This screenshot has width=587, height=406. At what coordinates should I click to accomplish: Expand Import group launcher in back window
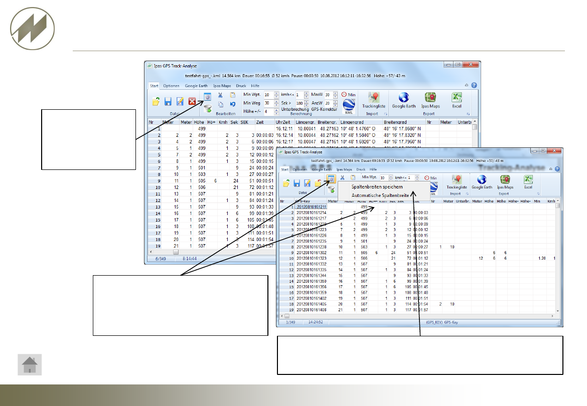pos(386,114)
